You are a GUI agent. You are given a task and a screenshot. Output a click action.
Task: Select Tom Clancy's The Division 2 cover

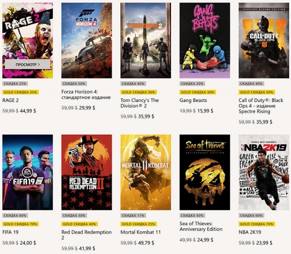pos(145,40)
